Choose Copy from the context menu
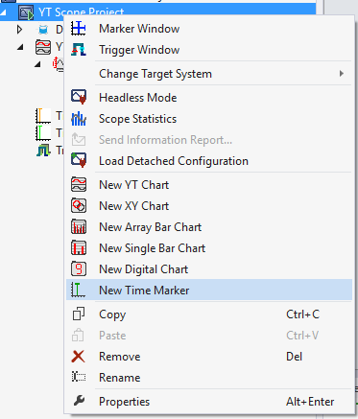 (209, 314)
